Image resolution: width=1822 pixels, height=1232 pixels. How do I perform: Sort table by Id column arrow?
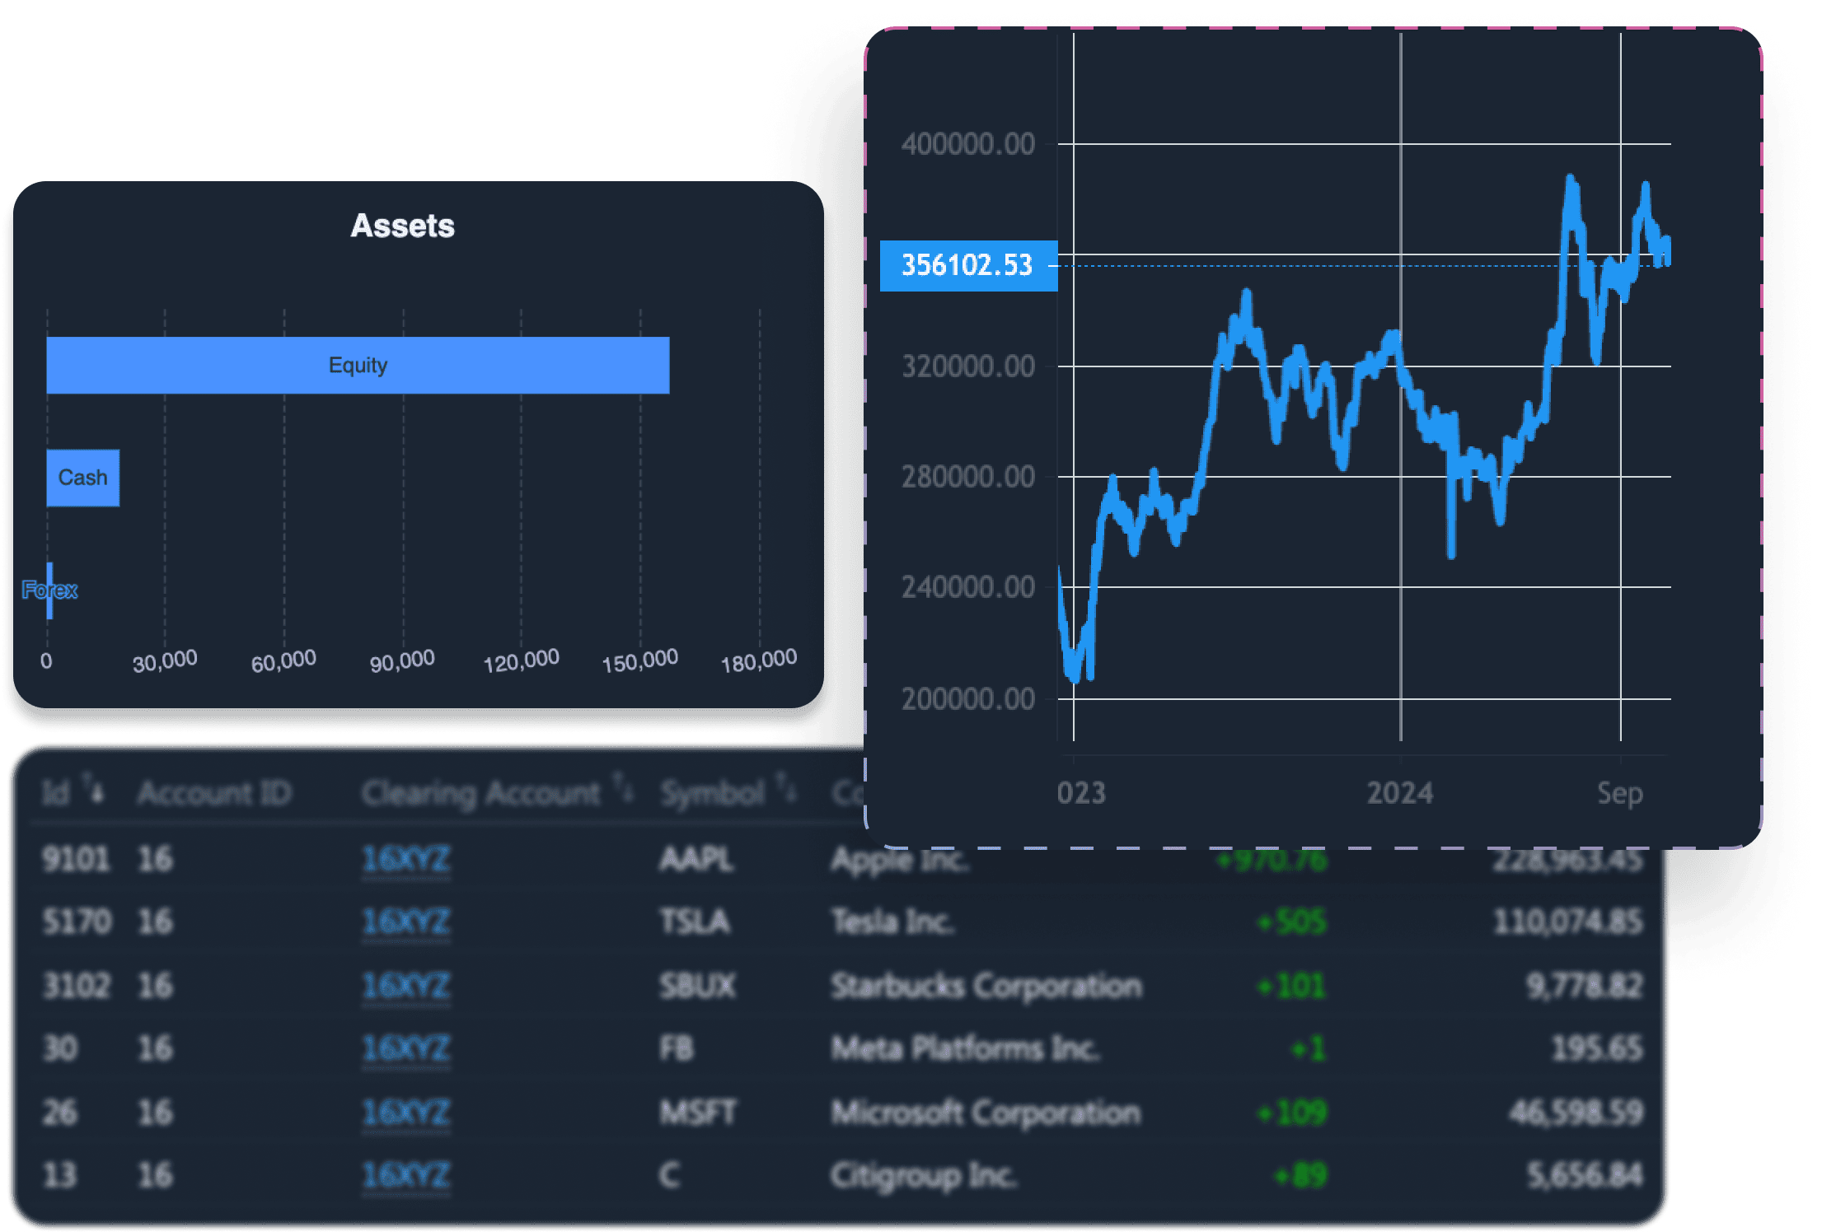click(x=94, y=787)
